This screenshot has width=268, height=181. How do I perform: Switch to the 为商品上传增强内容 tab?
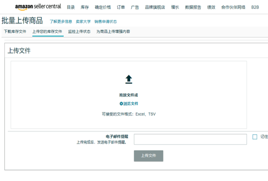113,32
